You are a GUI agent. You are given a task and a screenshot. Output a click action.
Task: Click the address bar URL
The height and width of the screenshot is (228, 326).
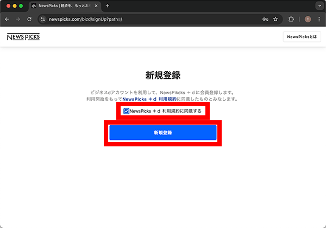[85, 20]
